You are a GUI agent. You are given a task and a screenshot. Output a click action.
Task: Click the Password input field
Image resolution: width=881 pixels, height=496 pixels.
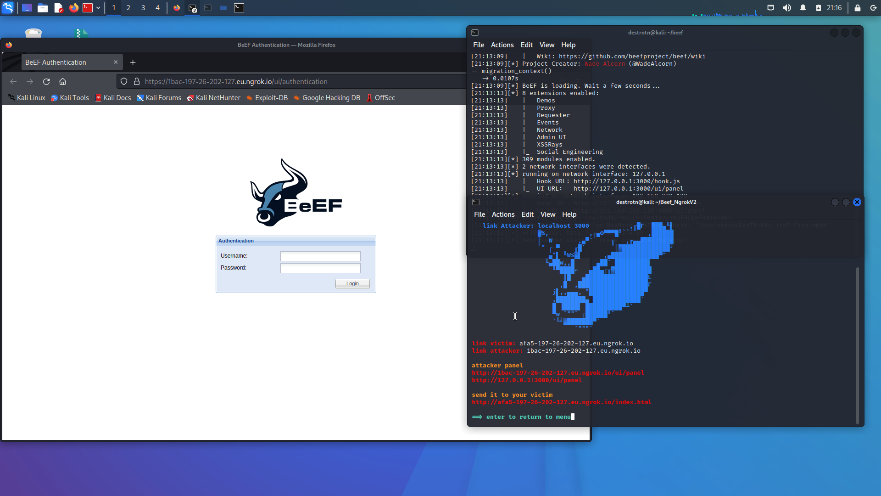pos(320,268)
